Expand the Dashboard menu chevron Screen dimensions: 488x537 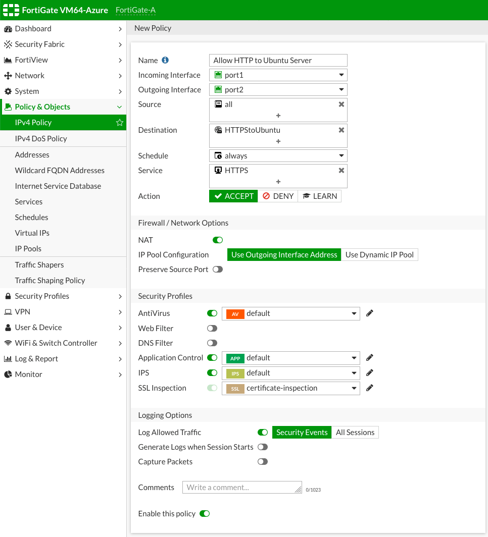[x=120, y=29]
